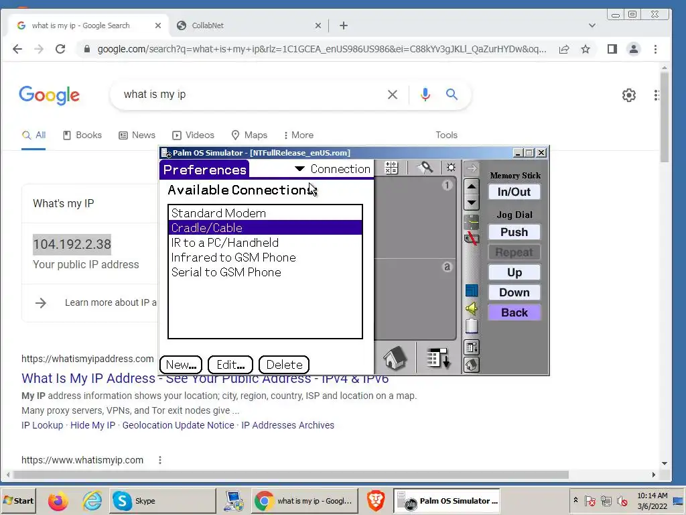Select the Videos search tab
This screenshot has width=686, height=515.
tap(193, 135)
